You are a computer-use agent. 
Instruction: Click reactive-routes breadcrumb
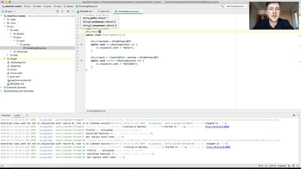tap(11, 6)
